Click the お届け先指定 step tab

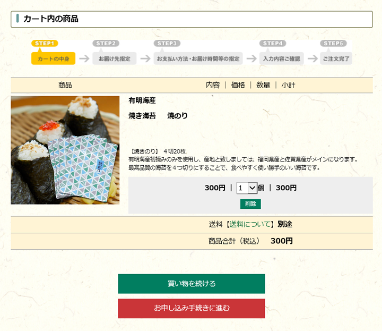pos(114,58)
